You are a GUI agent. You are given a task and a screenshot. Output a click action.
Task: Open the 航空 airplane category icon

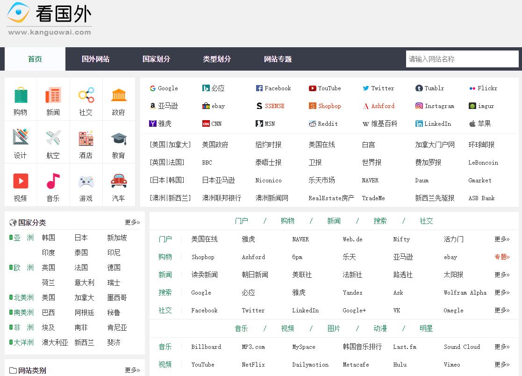53,137
